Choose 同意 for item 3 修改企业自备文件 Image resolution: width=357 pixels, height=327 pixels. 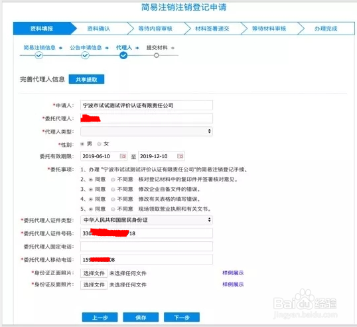click(91, 189)
